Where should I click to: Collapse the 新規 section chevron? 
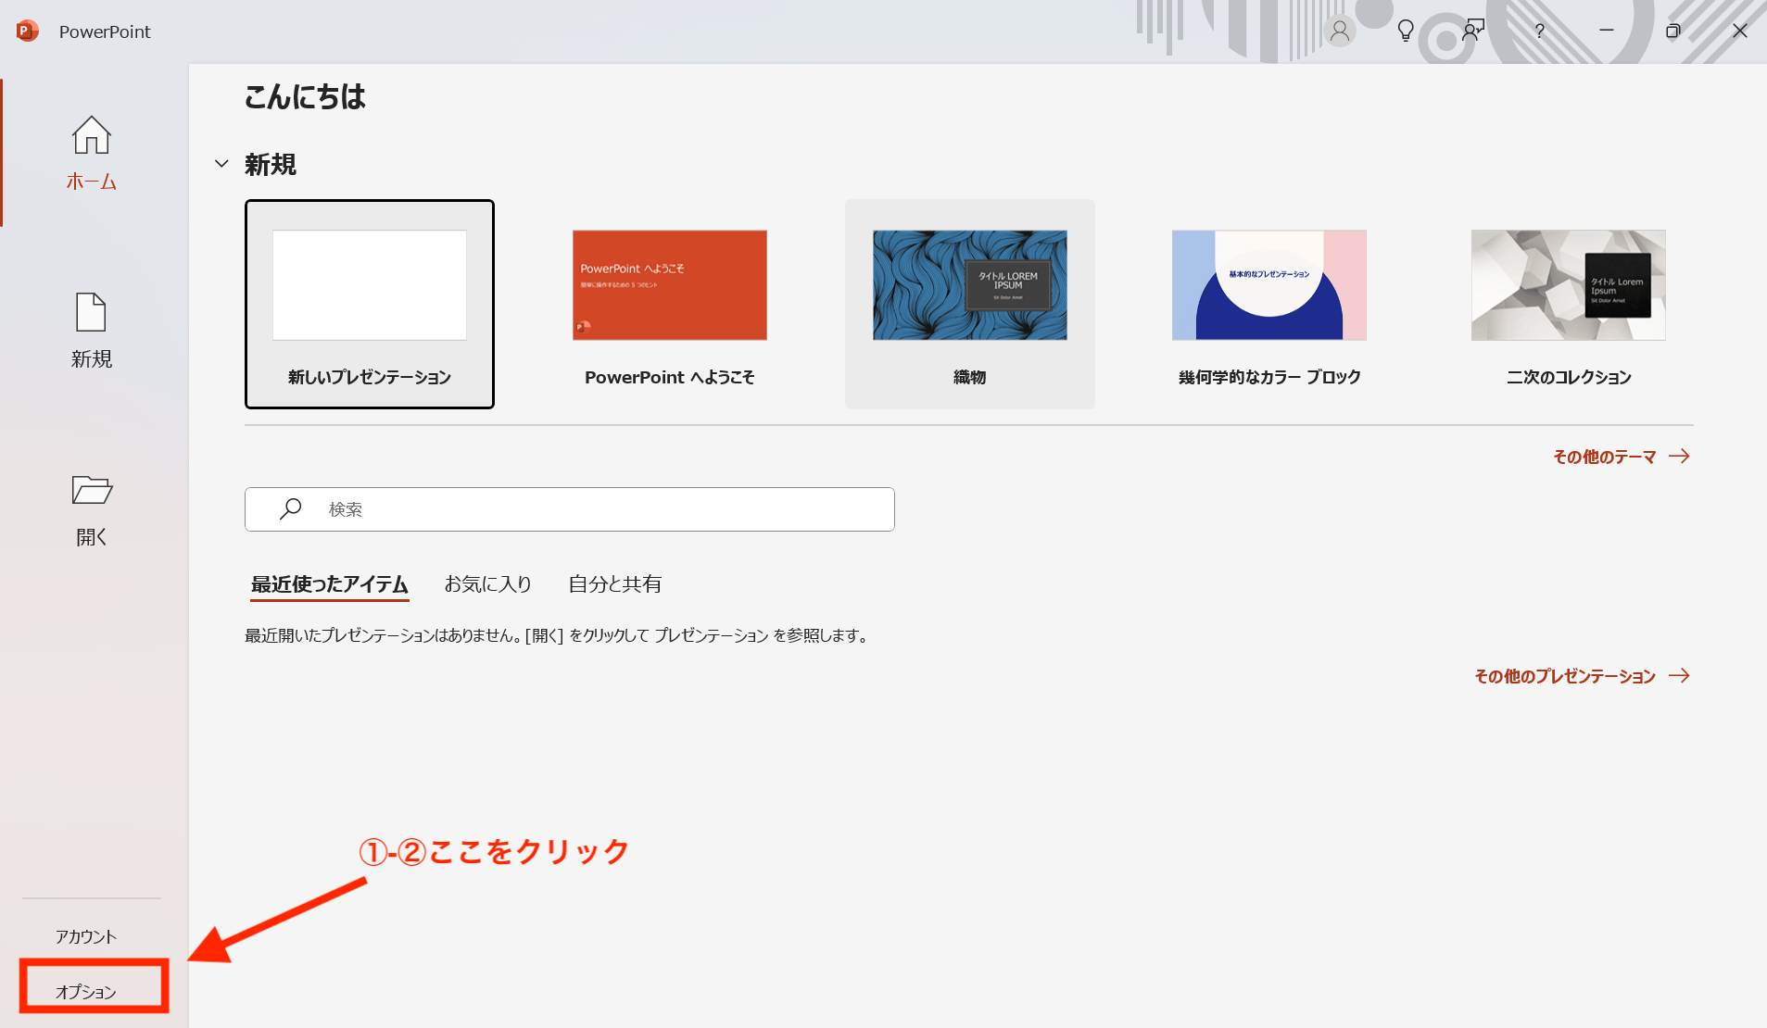[x=221, y=164]
